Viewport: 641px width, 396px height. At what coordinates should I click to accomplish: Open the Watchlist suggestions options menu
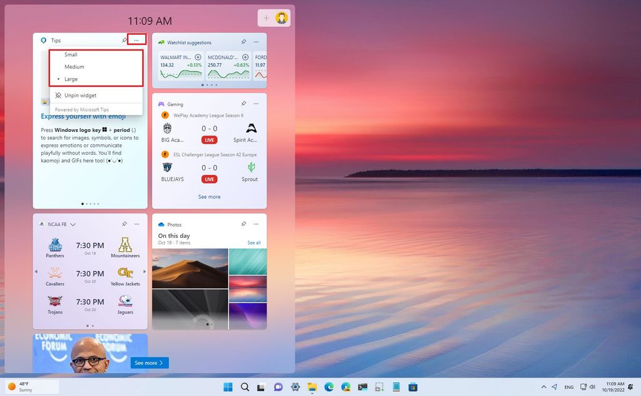(x=256, y=42)
